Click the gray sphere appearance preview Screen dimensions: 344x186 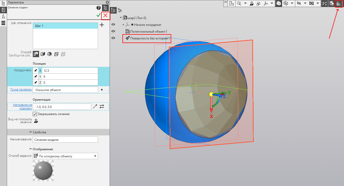(43, 171)
